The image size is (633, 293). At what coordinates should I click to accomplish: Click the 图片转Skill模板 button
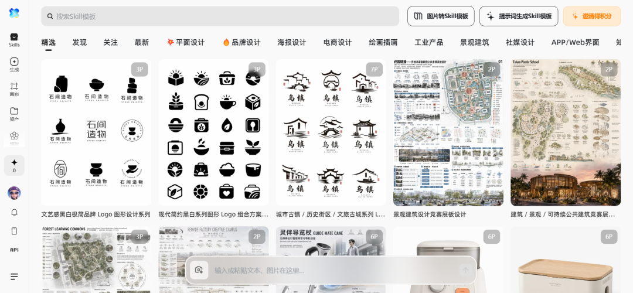tap(441, 16)
